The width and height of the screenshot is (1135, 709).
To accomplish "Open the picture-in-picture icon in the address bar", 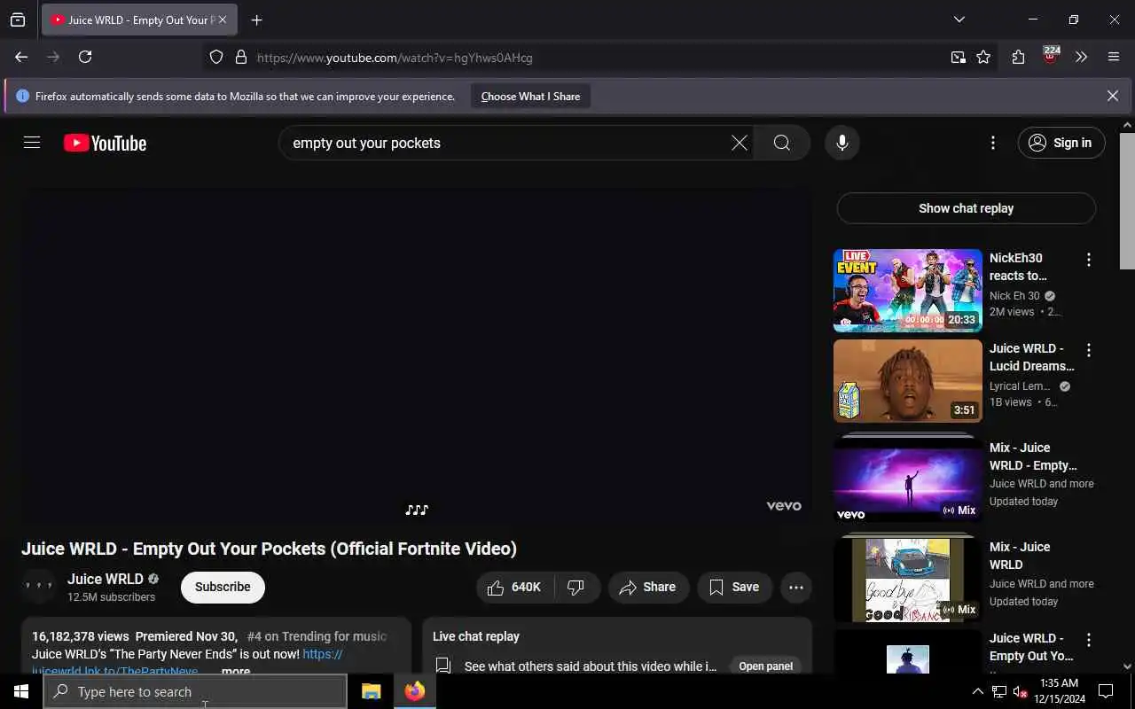I will coord(959,57).
